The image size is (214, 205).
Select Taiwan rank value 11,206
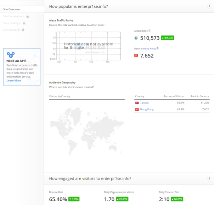point(204,103)
